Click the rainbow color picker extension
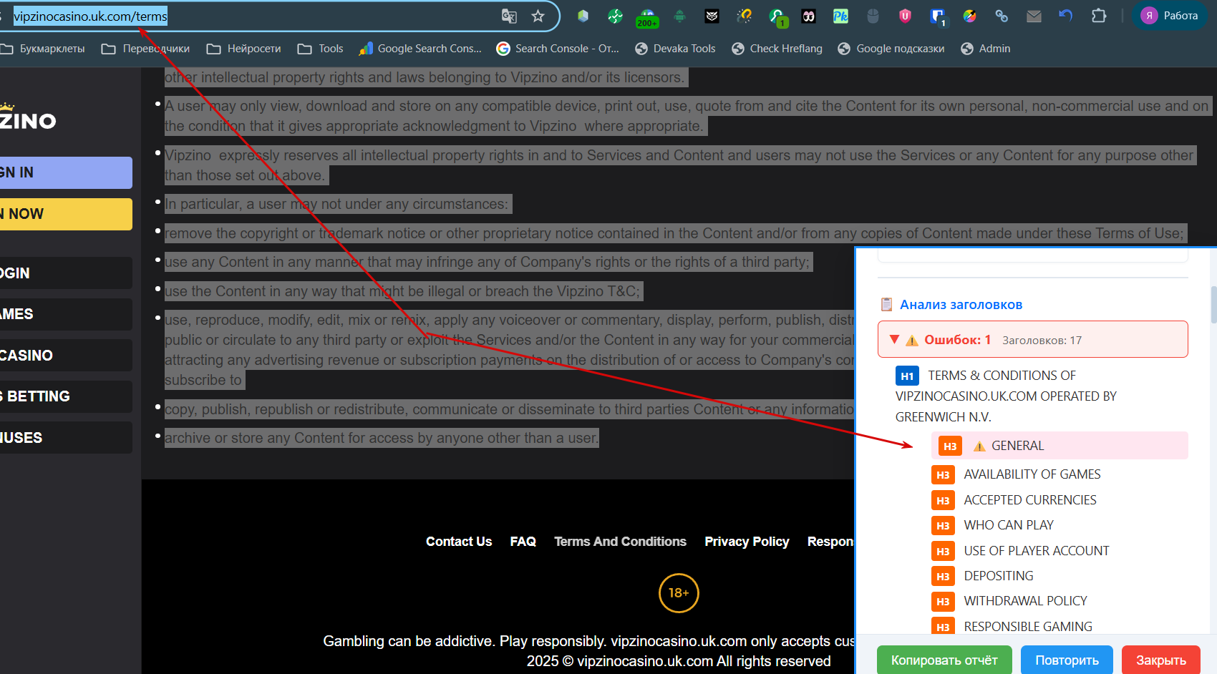 coord(969,16)
